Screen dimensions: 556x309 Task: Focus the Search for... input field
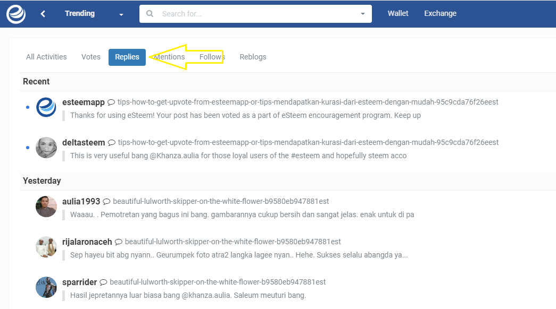[x=257, y=14]
